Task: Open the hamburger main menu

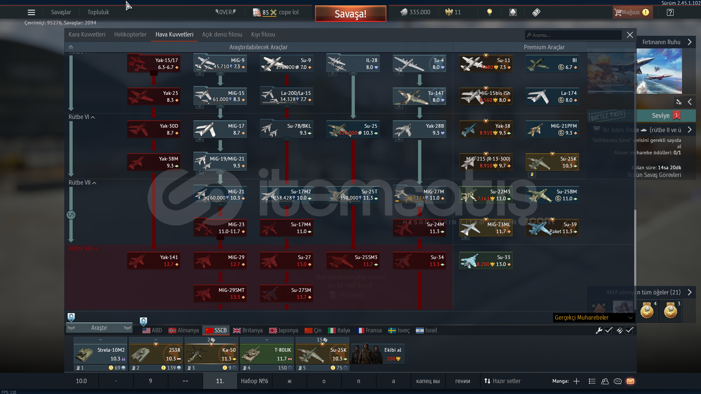Action: 31,12
